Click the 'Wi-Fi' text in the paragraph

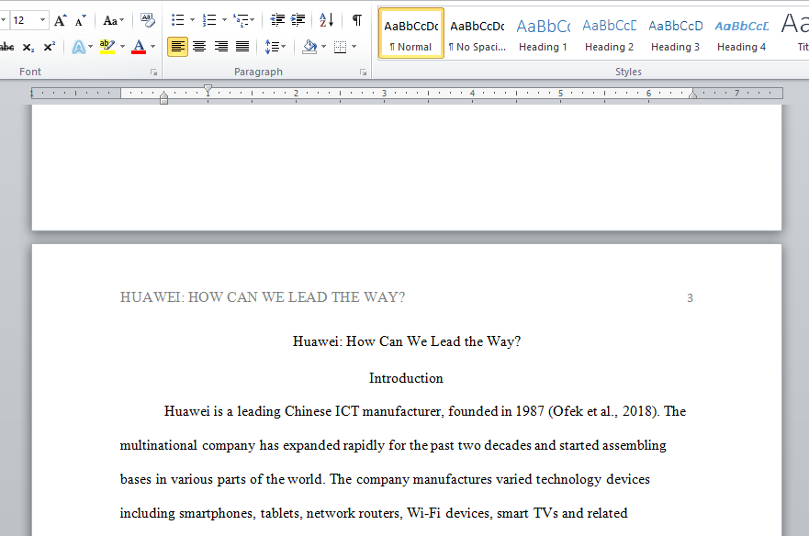423,513
